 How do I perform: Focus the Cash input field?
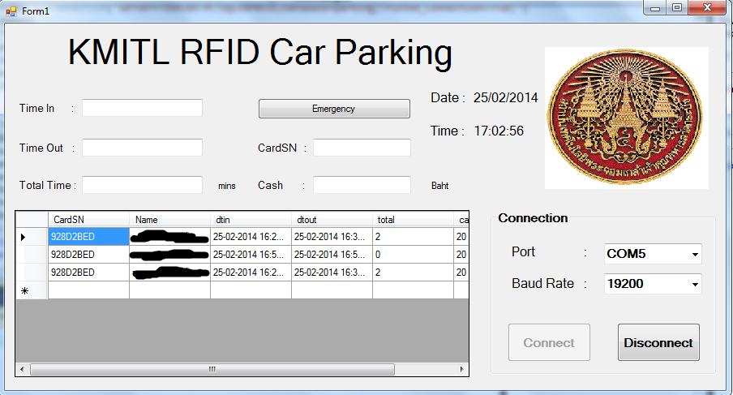coord(362,185)
